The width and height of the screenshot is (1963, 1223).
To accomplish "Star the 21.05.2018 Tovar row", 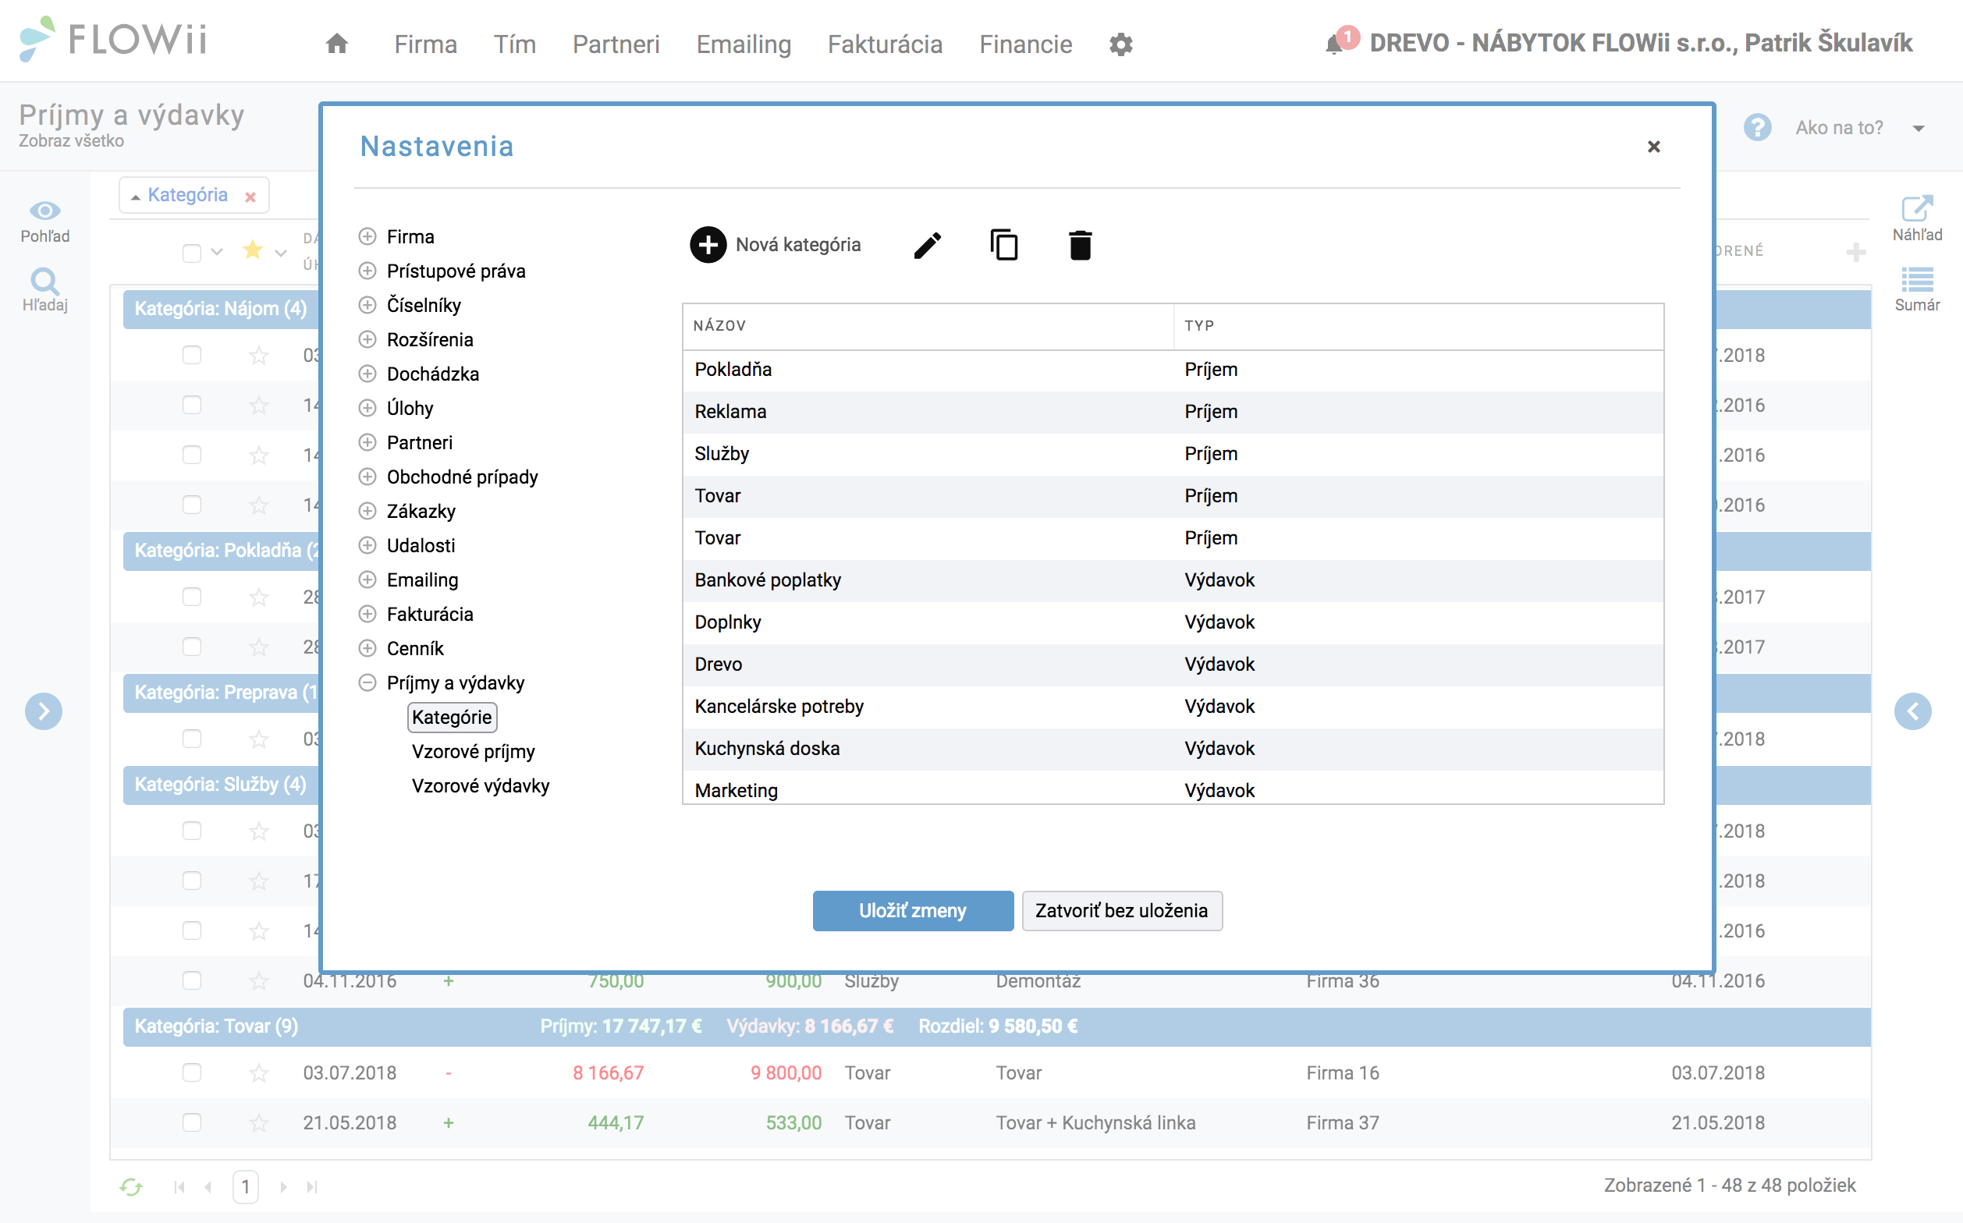I will pos(259,1123).
